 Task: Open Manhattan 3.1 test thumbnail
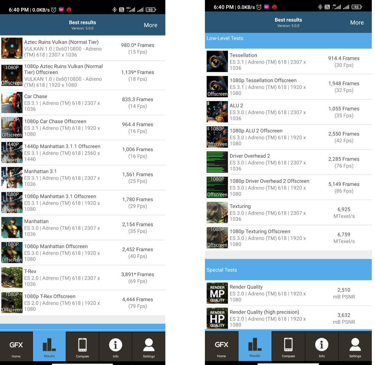[x=12, y=178]
